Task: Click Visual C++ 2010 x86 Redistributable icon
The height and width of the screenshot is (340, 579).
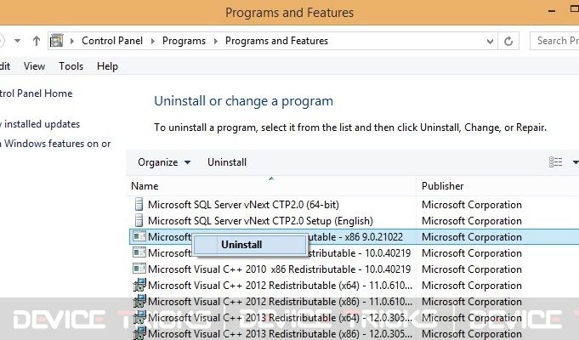Action: (139, 269)
